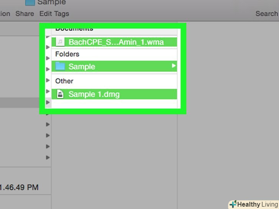Click the arrow on the highlighted left-column row
This screenshot has width=279, height=209.
(48, 103)
